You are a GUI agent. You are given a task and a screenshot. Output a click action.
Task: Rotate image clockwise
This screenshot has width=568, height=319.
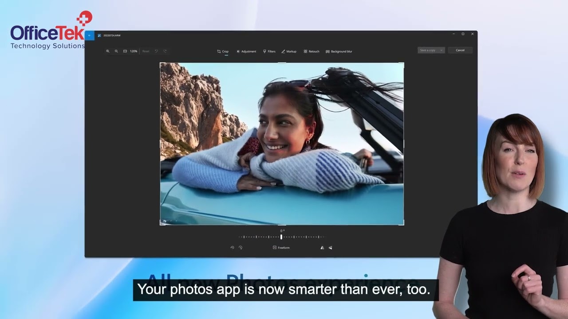[x=241, y=248]
